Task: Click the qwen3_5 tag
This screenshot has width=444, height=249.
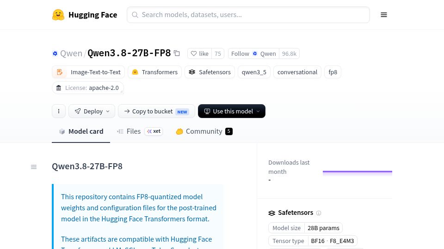Action: coord(254,72)
